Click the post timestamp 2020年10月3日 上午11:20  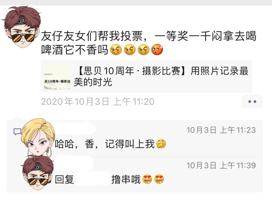(x=98, y=102)
